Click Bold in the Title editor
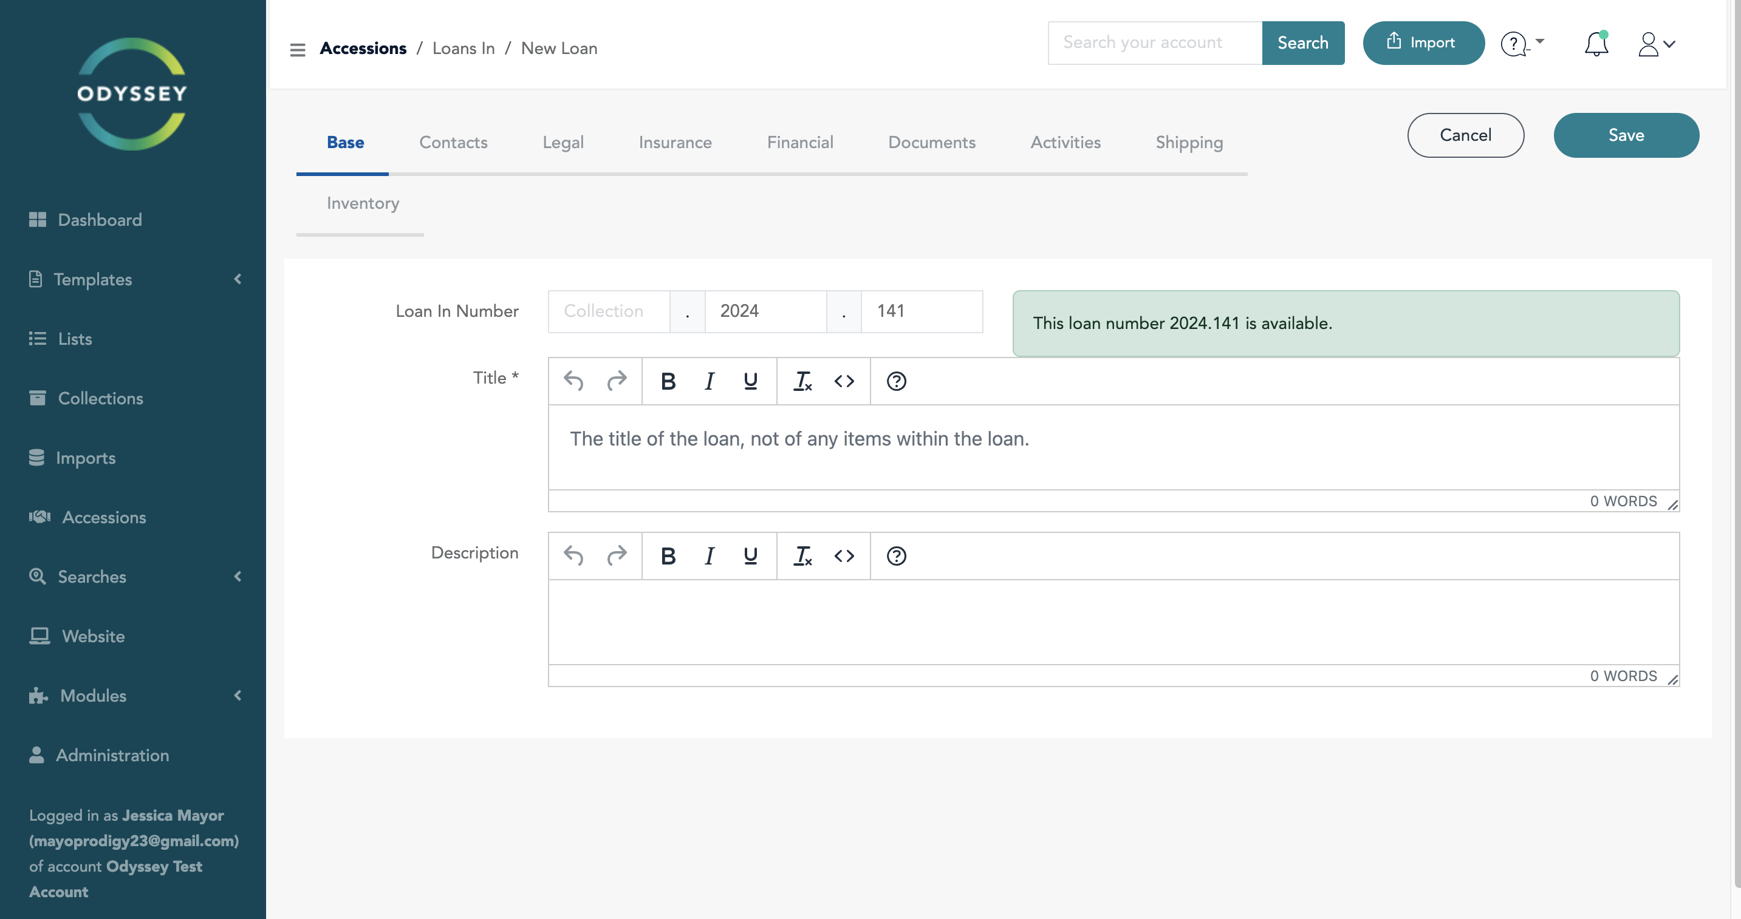 pos(668,382)
